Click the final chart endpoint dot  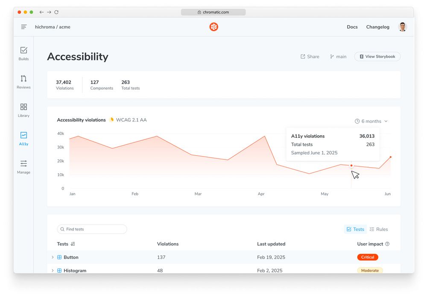click(391, 157)
